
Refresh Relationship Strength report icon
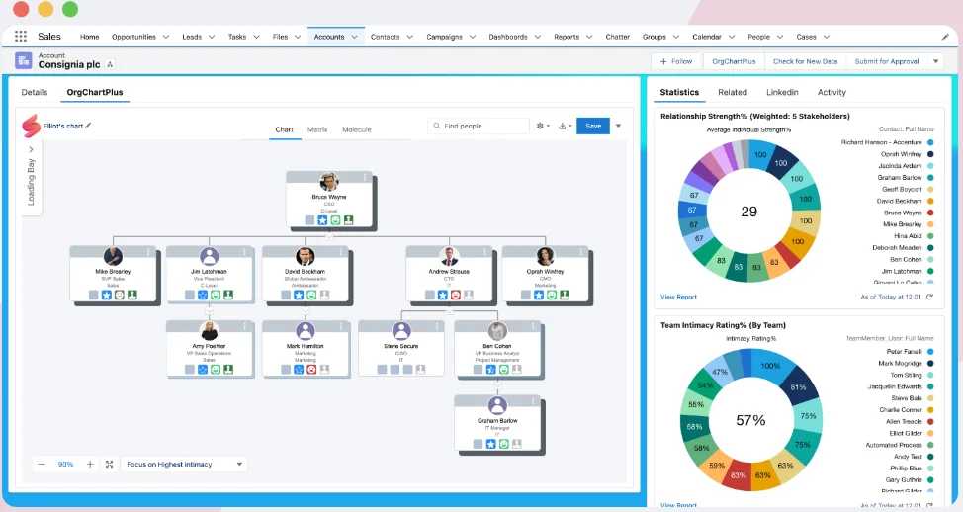pos(929,297)
